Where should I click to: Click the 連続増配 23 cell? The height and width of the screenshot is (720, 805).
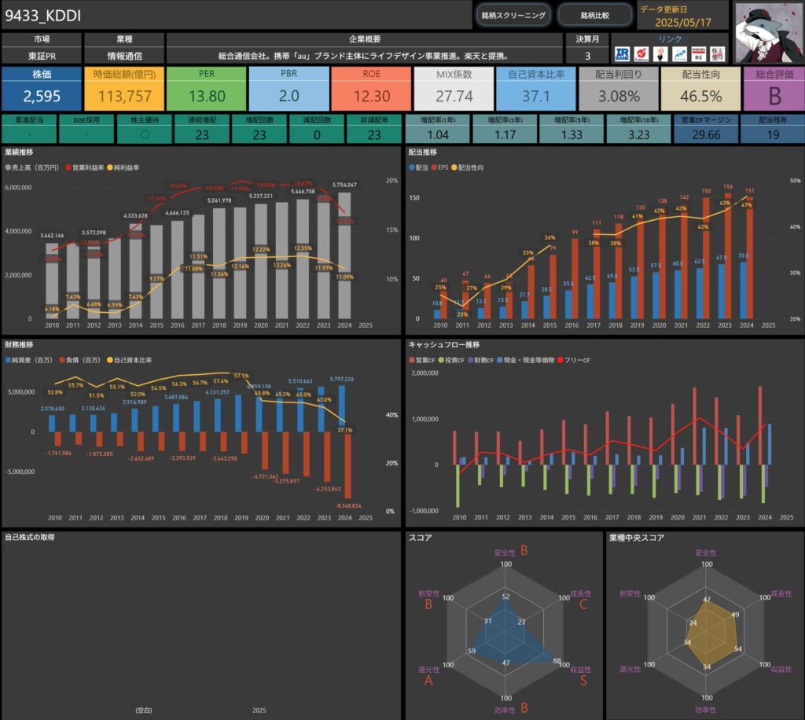[202, 129]
